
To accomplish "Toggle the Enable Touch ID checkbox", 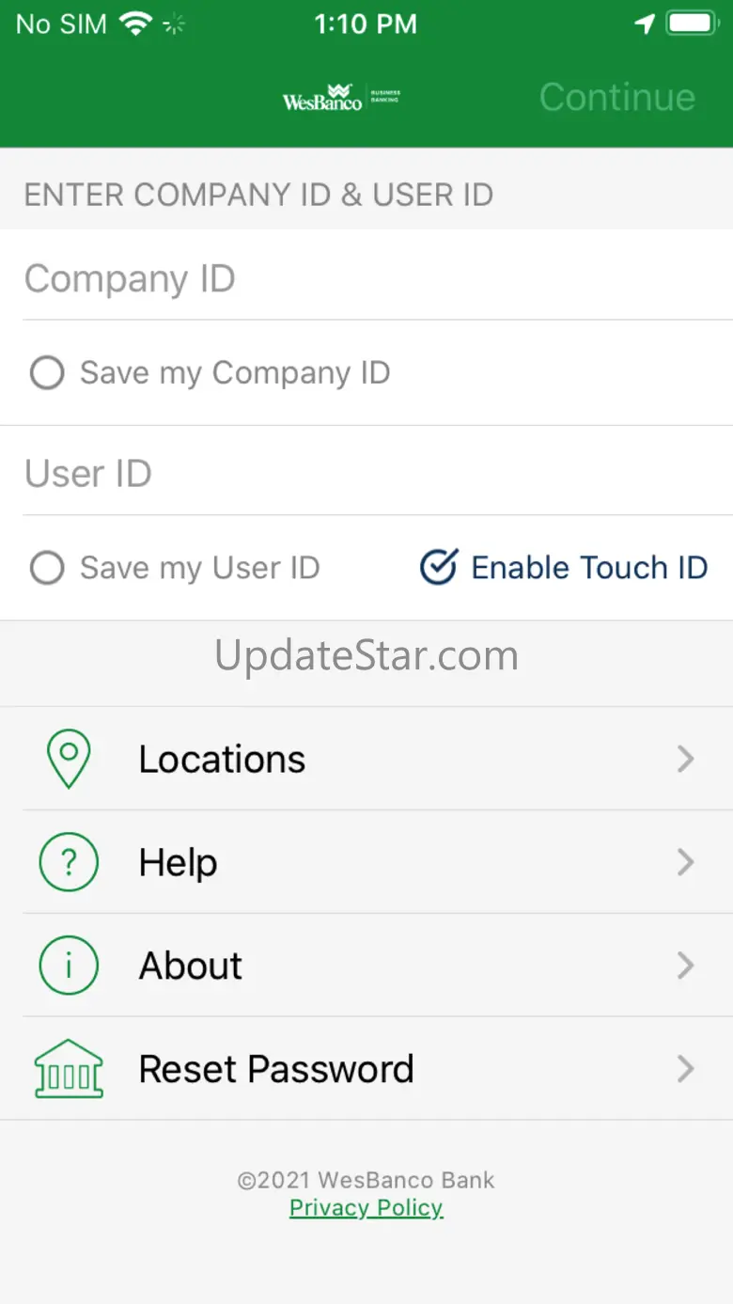I will (x=439, y=568).
